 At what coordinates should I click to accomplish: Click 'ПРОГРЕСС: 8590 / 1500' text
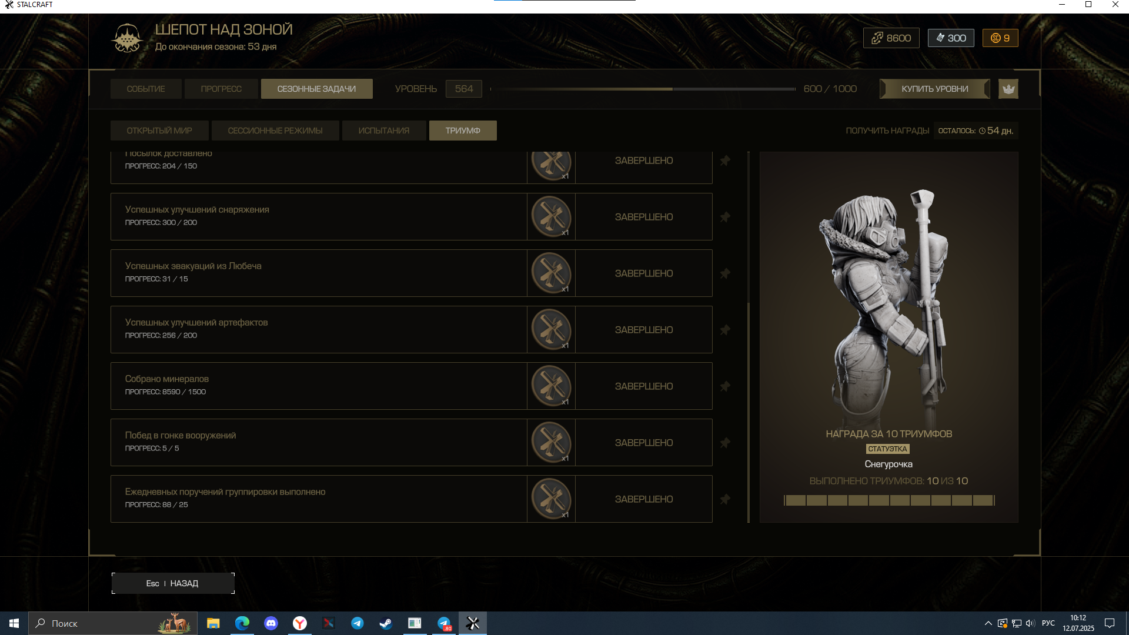coord(165,392)
